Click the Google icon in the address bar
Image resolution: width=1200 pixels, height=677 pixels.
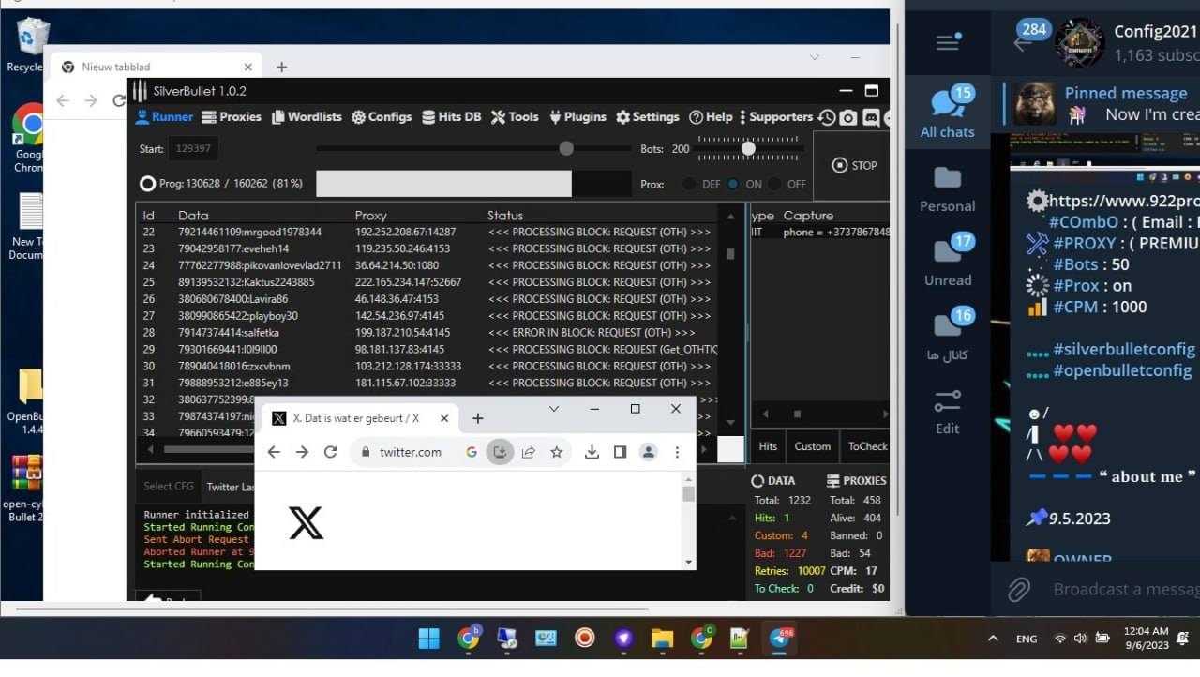coord(472,452)
